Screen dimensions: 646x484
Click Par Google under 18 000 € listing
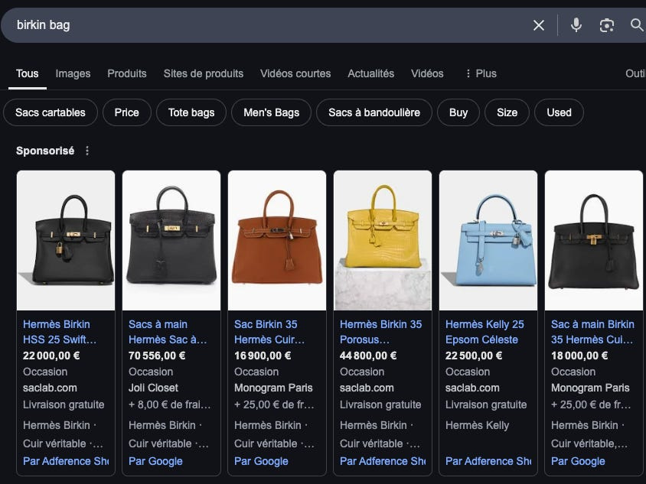point(578,461)
